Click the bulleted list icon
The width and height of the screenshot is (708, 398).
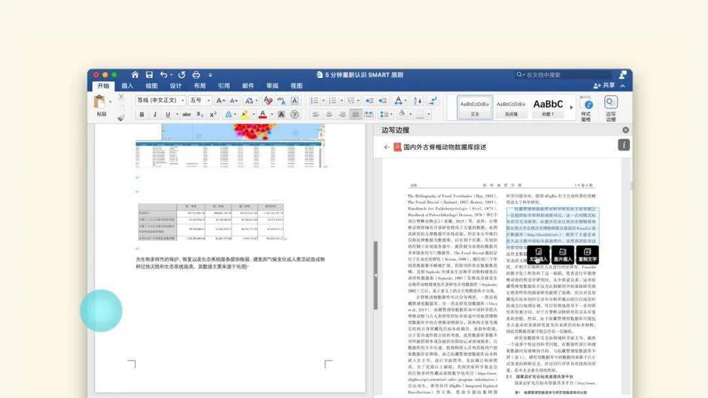pyautogui.click(x=315, y=101)
